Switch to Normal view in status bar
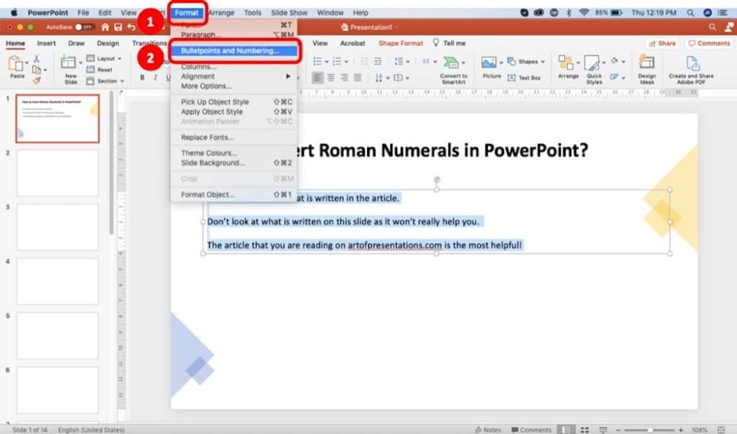737x434 pixels. (x=566, y=430)
